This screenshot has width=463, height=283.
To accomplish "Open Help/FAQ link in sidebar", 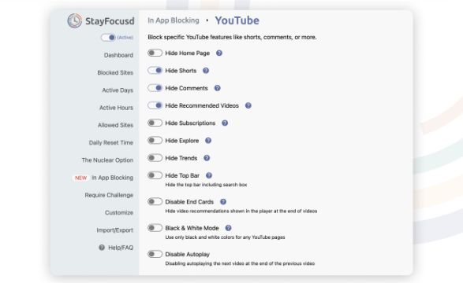I will click(121, 248).
